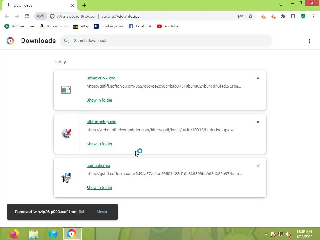Toggle the side panel icon
Image resolution: width=320 pixels, height=240 pixels.
(293, 16)
